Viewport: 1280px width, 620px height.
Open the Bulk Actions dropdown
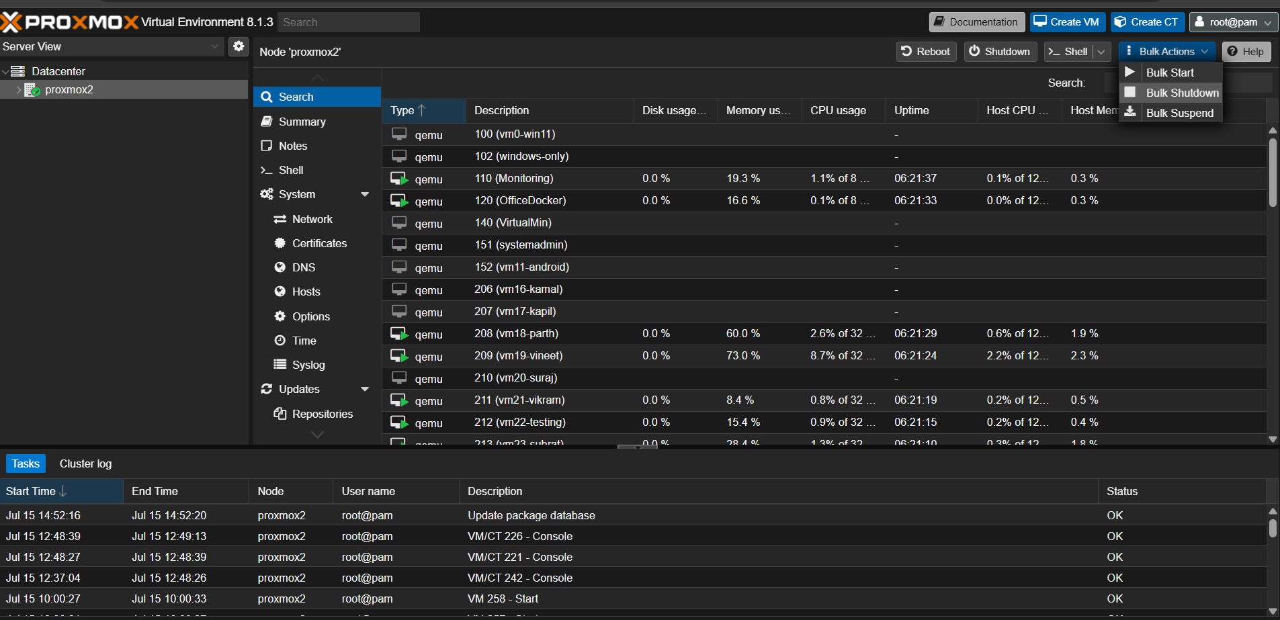click(1167, 52)
